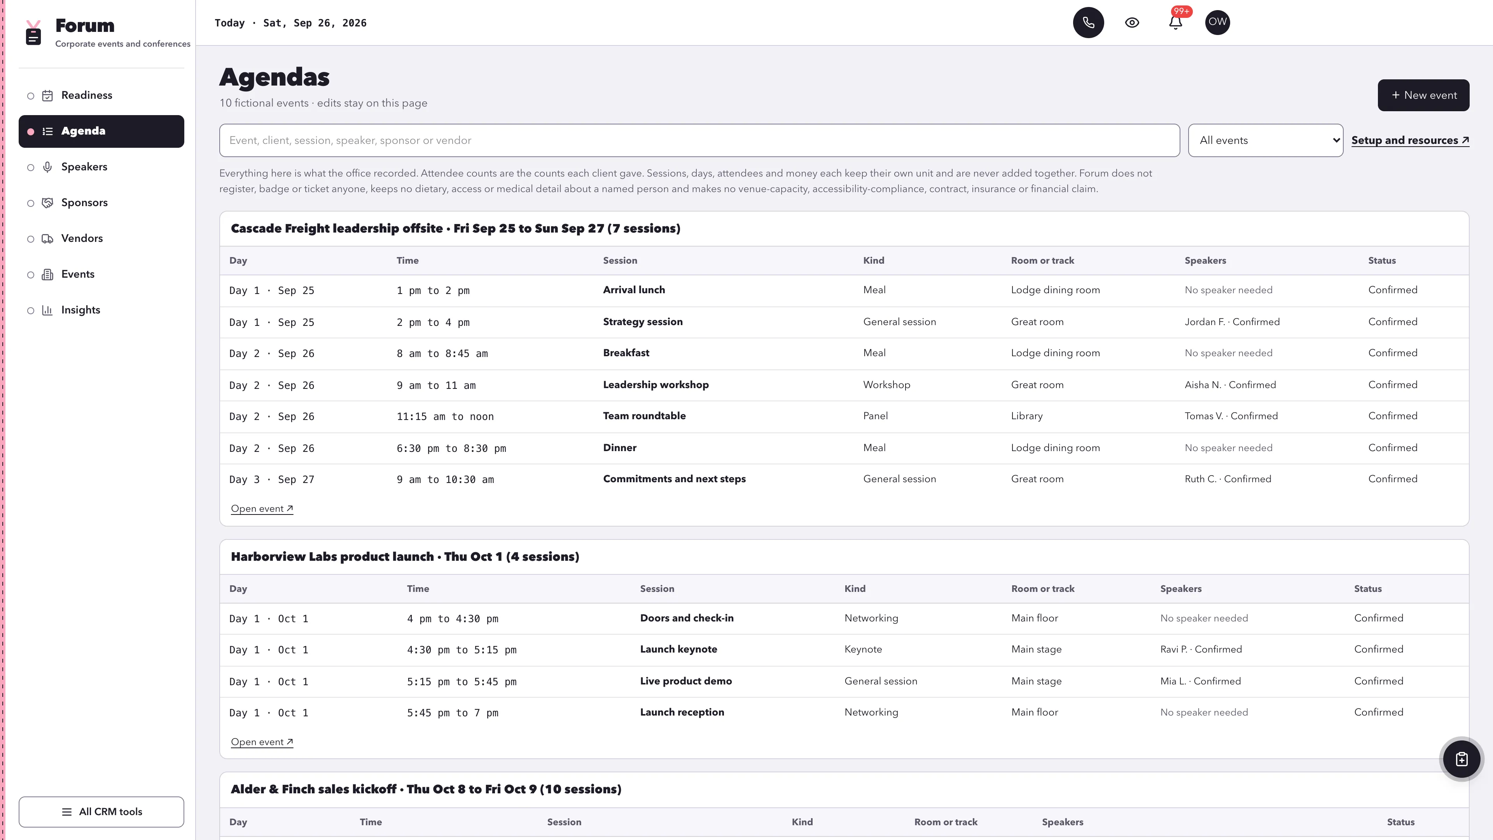Click Jordan F. · Confirmed speaker cell
This screenshot has width=1493, height=840.
coord(1232,322)
